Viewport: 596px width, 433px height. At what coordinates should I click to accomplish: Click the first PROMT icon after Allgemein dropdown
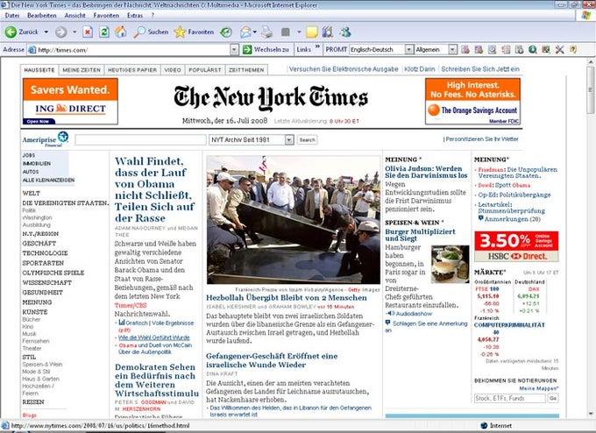click(465, 49)
